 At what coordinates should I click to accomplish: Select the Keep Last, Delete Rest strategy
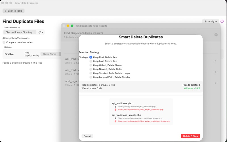91,61
